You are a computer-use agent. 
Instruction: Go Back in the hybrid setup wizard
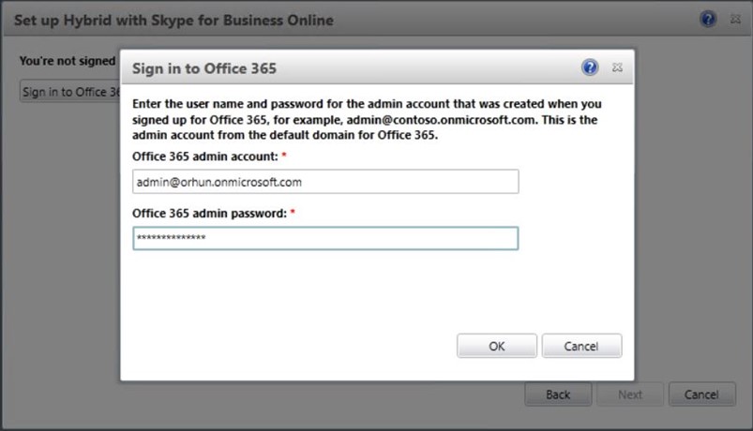pos(558,394)
